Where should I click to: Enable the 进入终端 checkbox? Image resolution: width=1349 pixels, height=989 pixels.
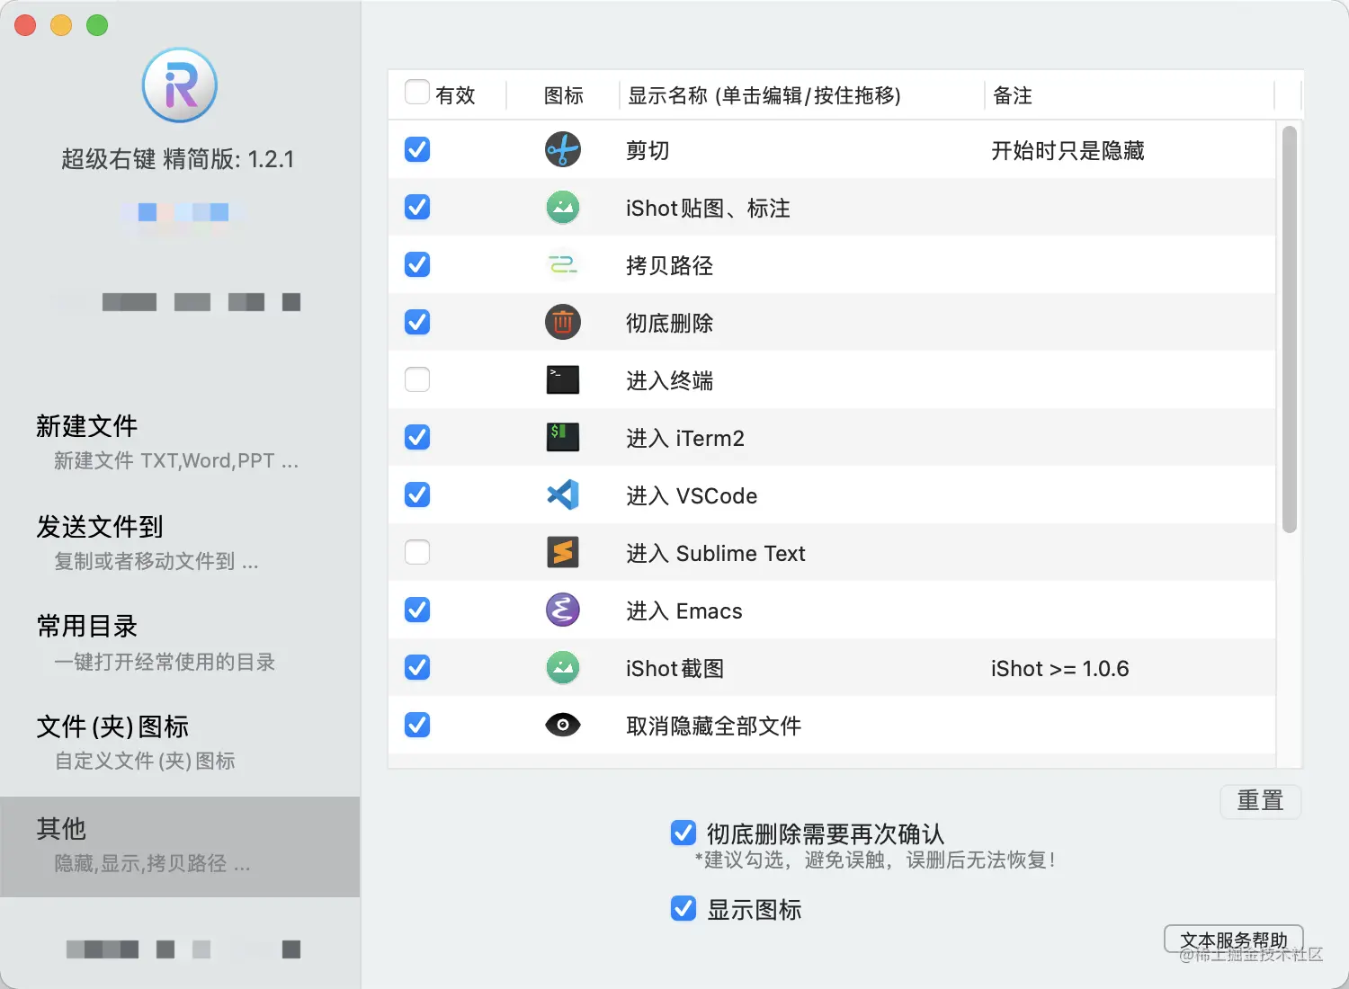[x=417, y=379]
